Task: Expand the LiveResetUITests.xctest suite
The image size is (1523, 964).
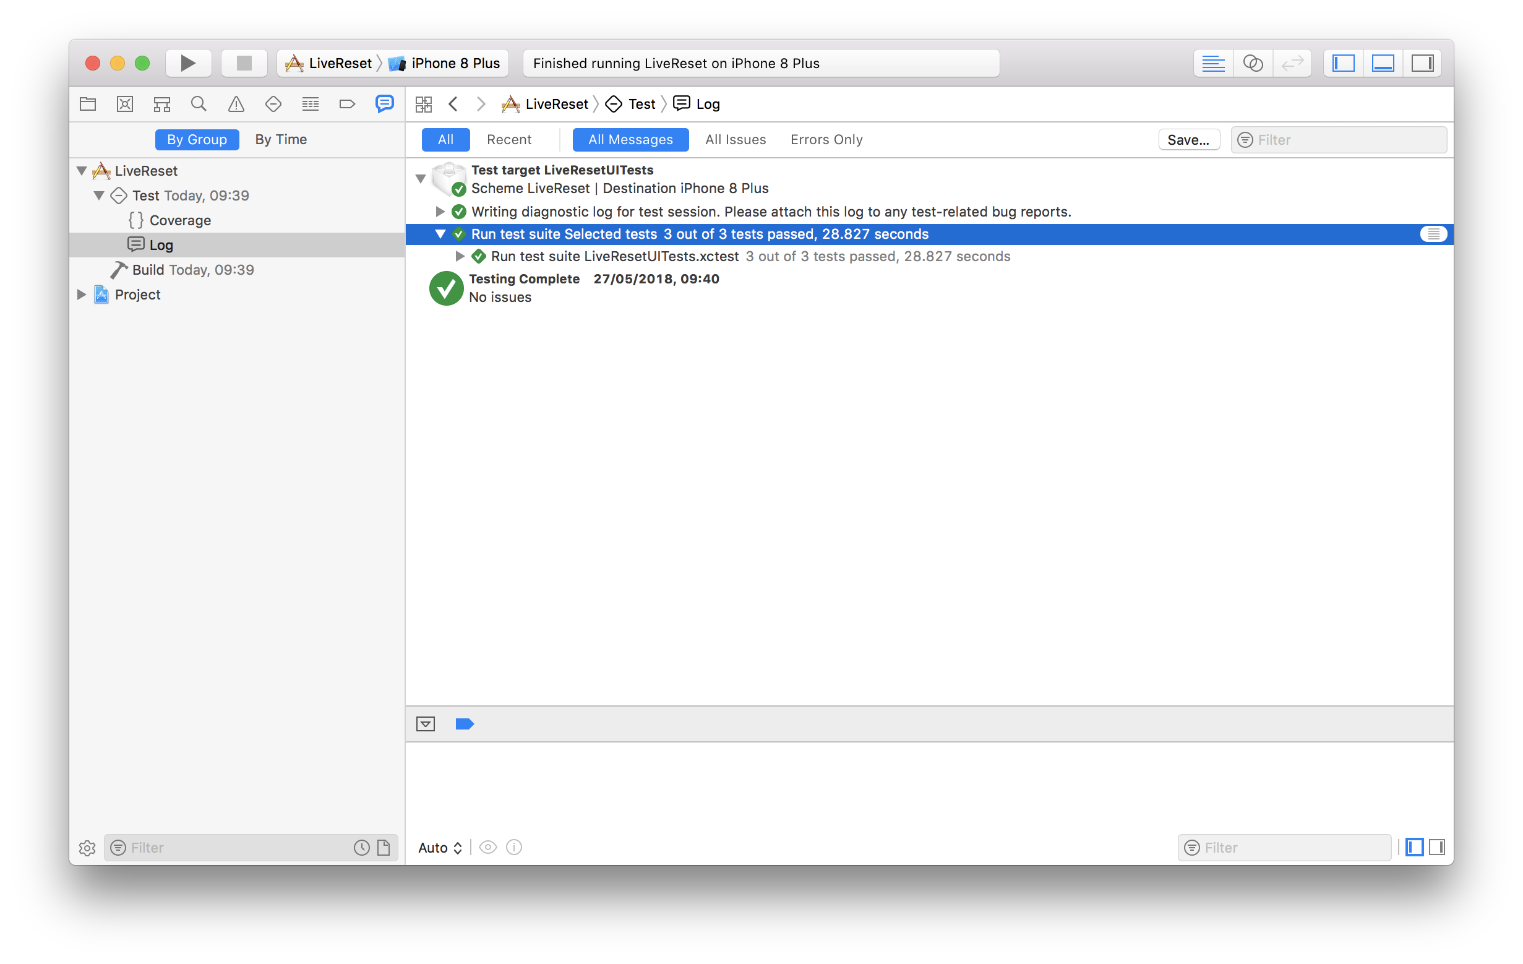Action: pos(458,257)
